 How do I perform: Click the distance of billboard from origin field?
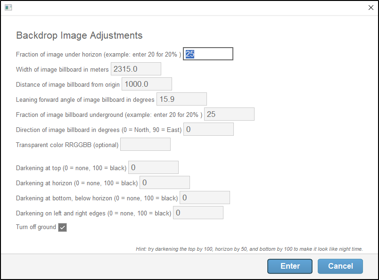point(148,84)
